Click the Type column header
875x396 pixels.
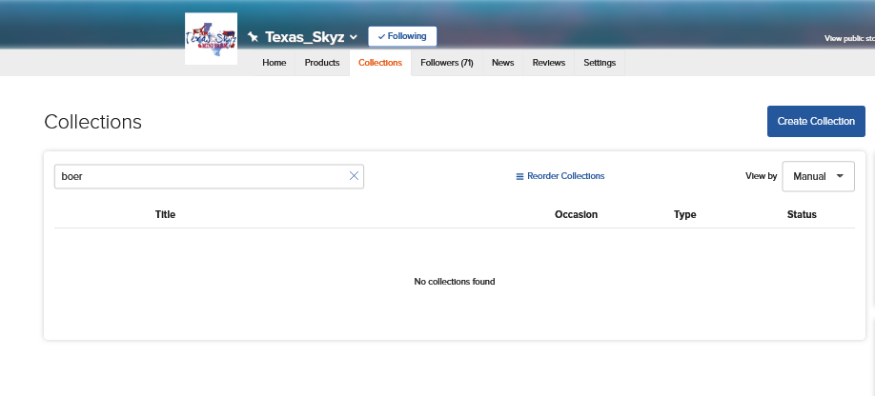click(x=684, y=214)
